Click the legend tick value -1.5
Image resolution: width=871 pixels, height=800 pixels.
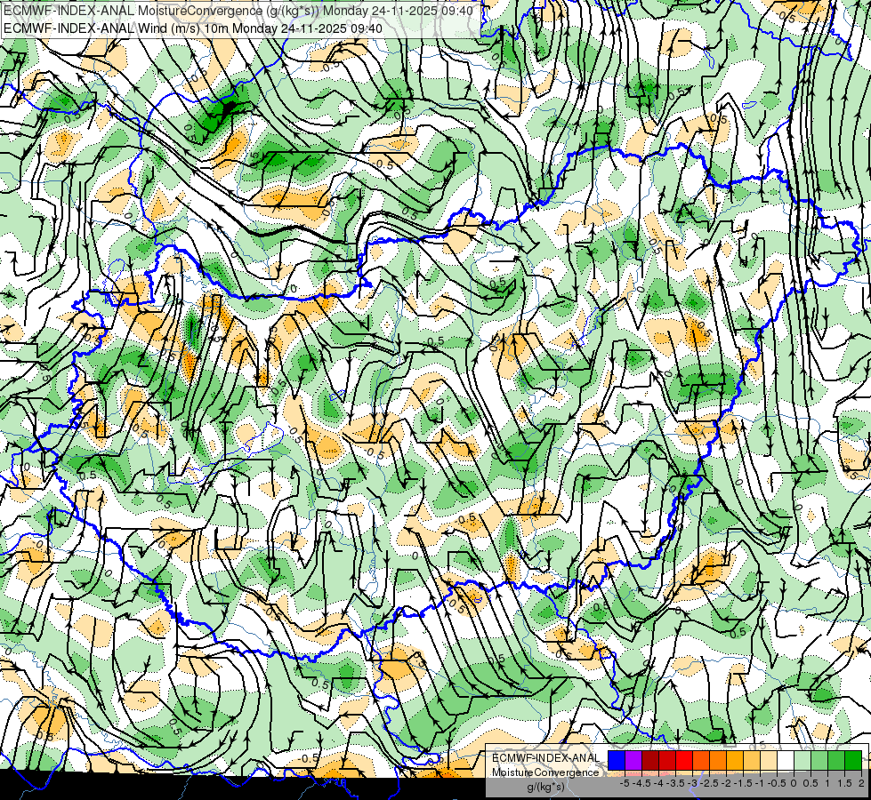[x=743, y=783]
